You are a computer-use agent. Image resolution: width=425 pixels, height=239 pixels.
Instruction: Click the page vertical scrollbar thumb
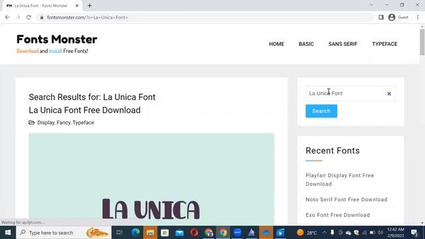(x=422, y=42)
